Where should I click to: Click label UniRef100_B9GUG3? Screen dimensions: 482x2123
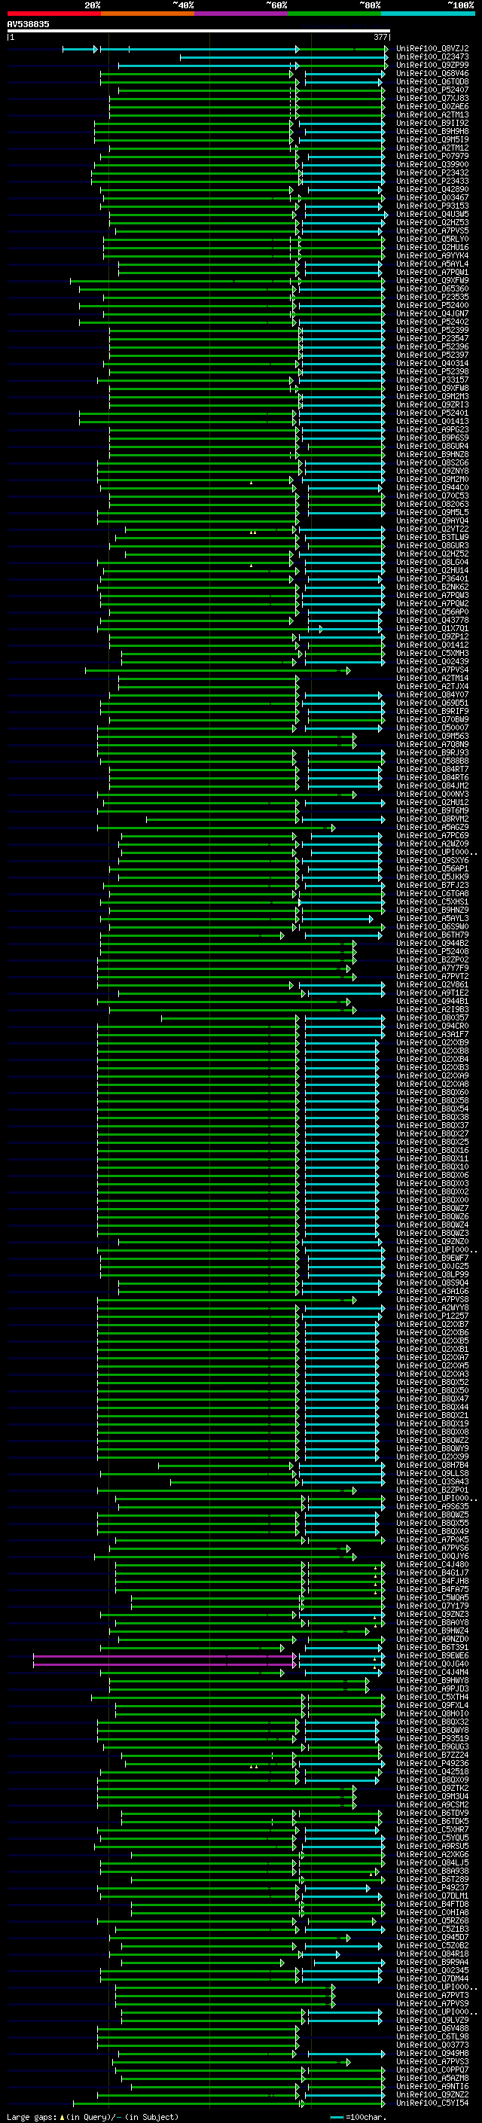pos(432,1746)
